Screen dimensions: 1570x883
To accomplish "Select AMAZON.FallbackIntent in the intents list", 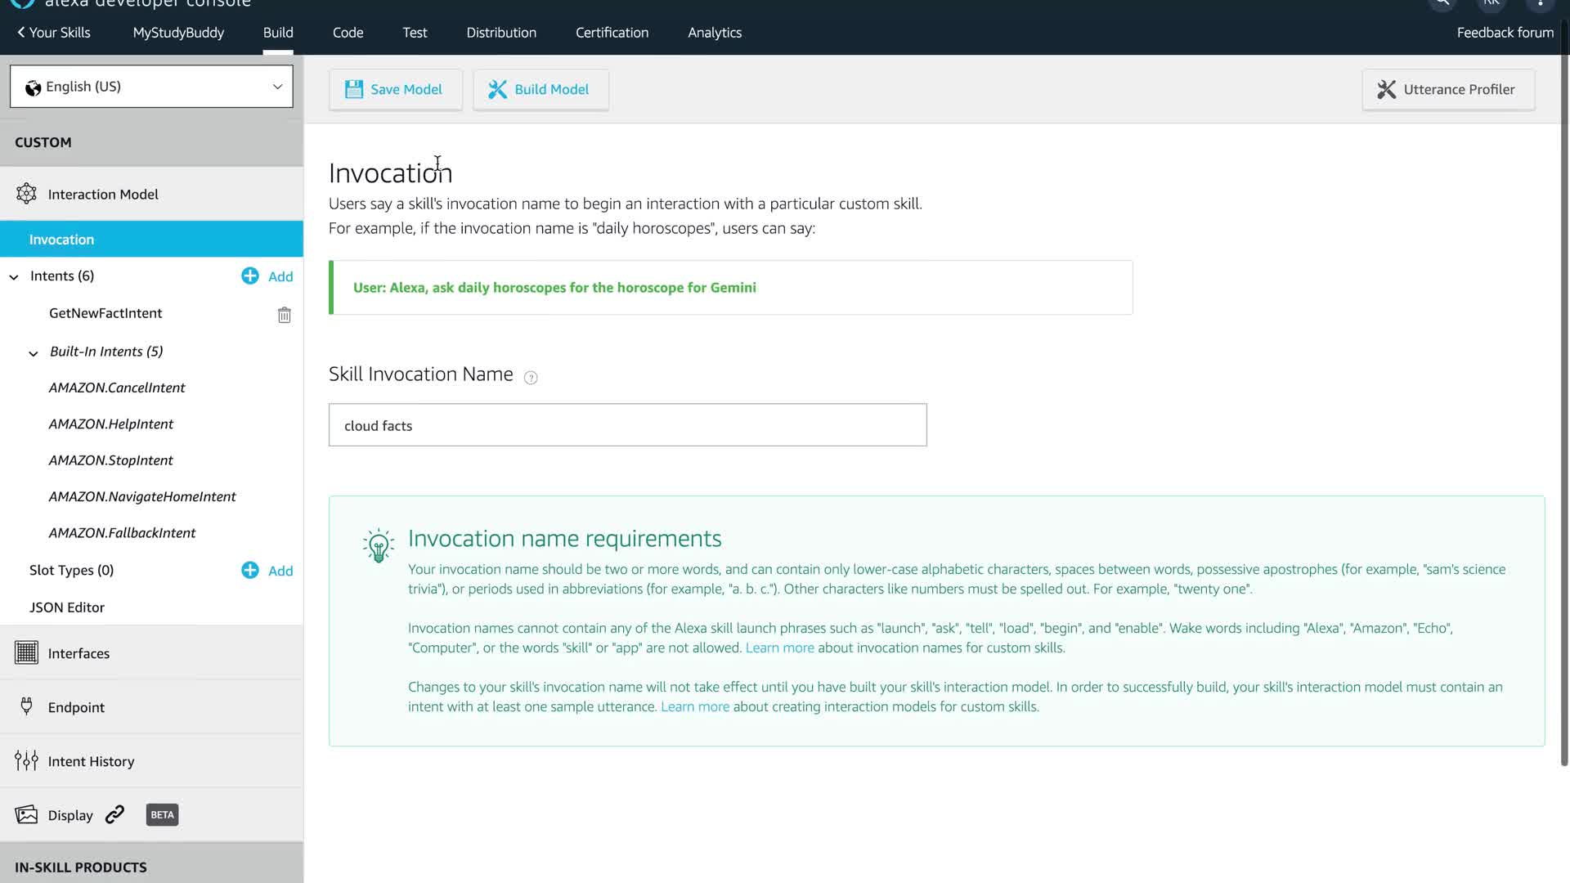I will point(122,533).
